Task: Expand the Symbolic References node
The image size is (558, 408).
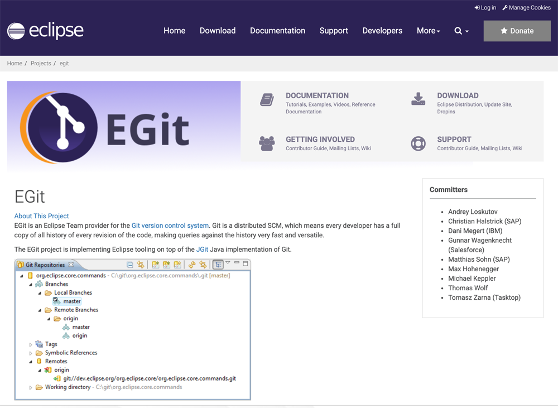Action: click(31, 353)
